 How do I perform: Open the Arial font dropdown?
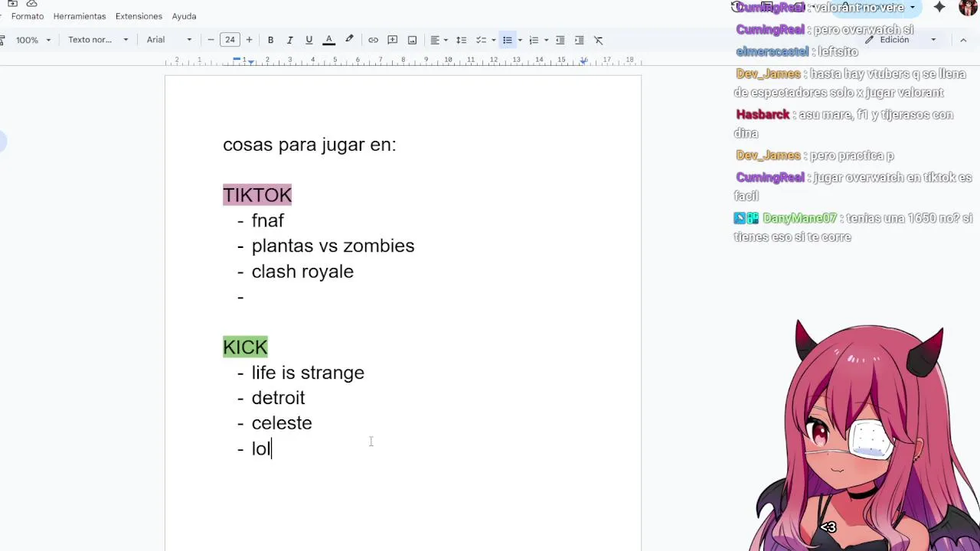[x=169, y=40]
